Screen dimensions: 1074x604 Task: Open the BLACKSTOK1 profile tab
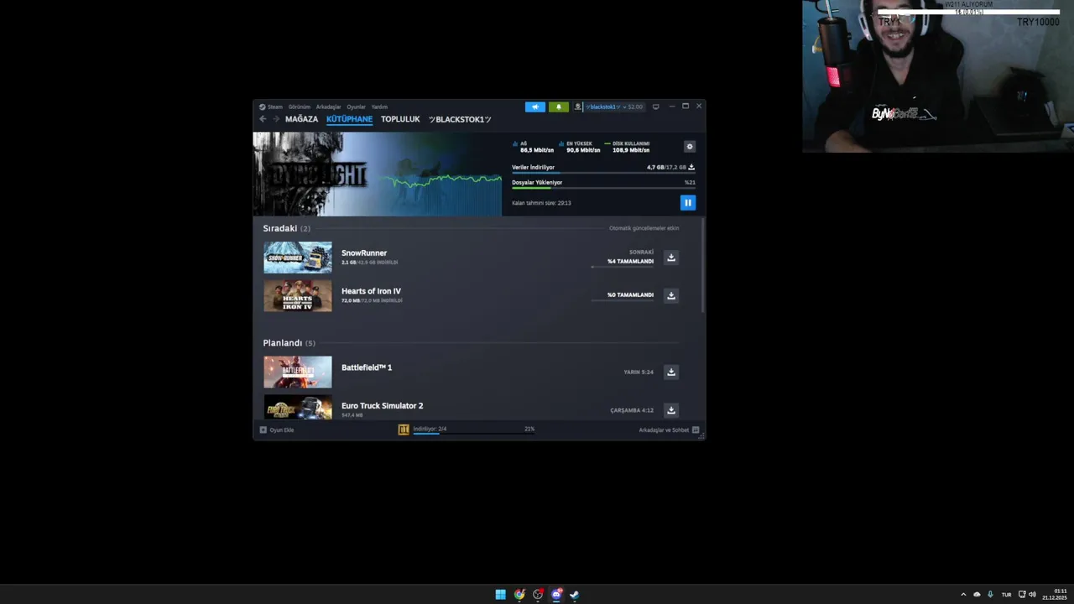(460, 119)
